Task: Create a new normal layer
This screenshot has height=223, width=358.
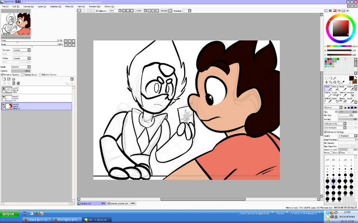Action: (x=4, y=79)
